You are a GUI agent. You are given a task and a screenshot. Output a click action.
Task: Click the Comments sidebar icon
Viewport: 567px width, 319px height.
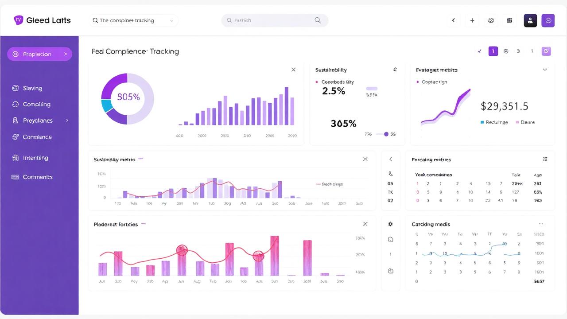point(15,177)
